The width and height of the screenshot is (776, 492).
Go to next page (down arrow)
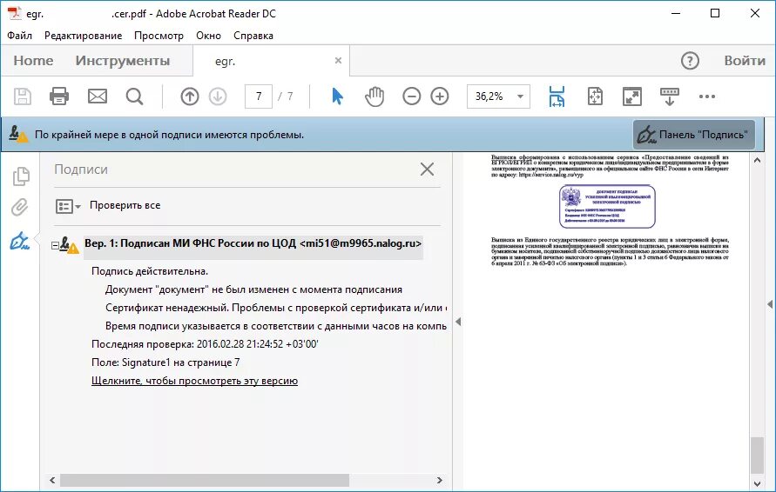click(x=218, y=96)
